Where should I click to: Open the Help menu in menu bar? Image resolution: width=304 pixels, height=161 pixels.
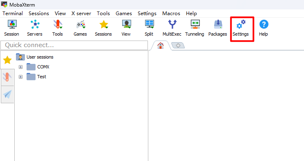pos(191,14)
